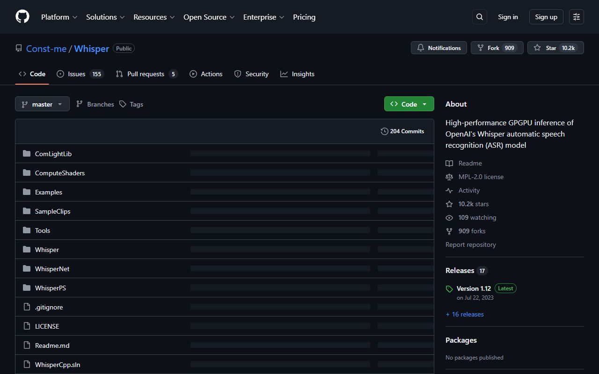This screenshot has height=374, width=599.
Task: Click the MPL-2.0 license scales icon
Action: click(449, 177)
